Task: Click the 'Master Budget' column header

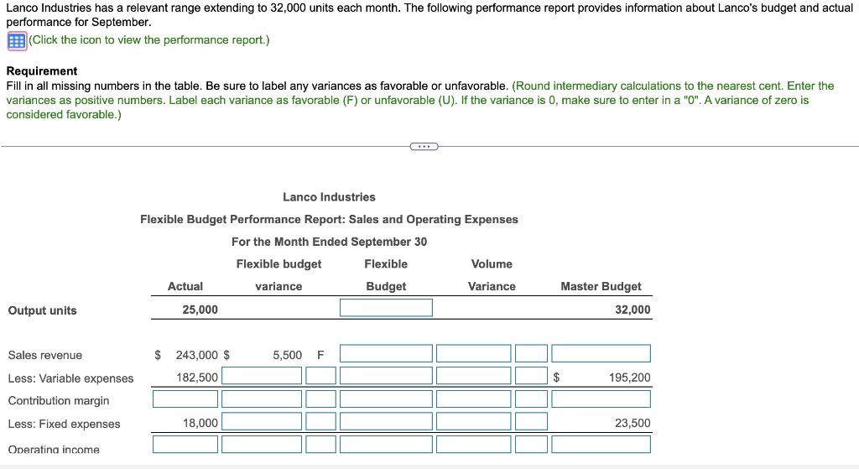Action: 601,287
